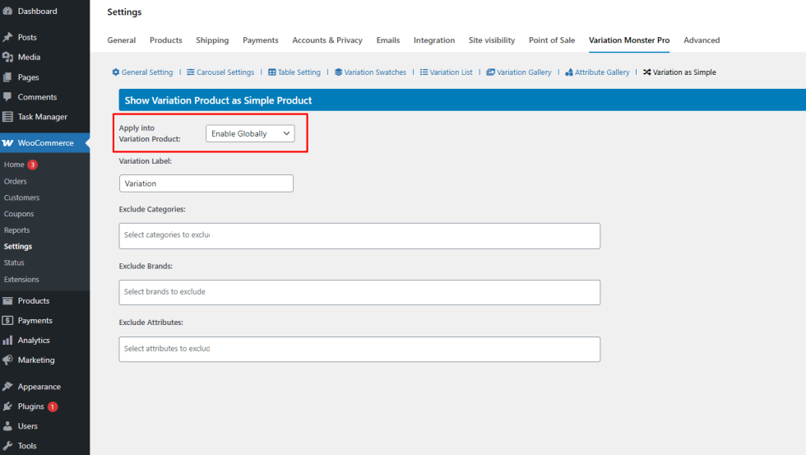The height and width of the screenshot is (455, 806).
Task: Open the Advanced settings tab
Action: coord(702,40)
